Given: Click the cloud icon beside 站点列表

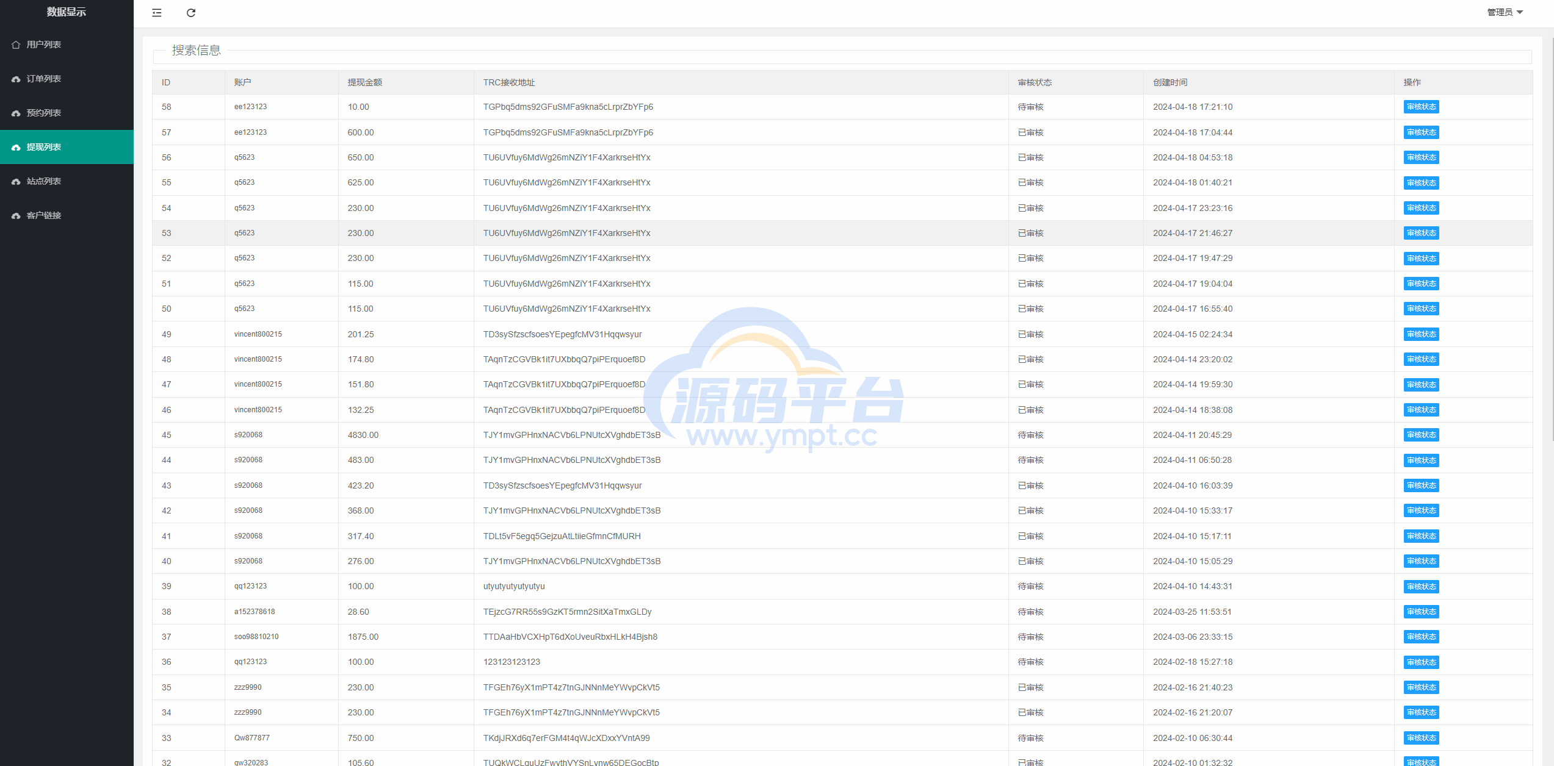Looking at the screenshot, I should click(x=16, y=181).
